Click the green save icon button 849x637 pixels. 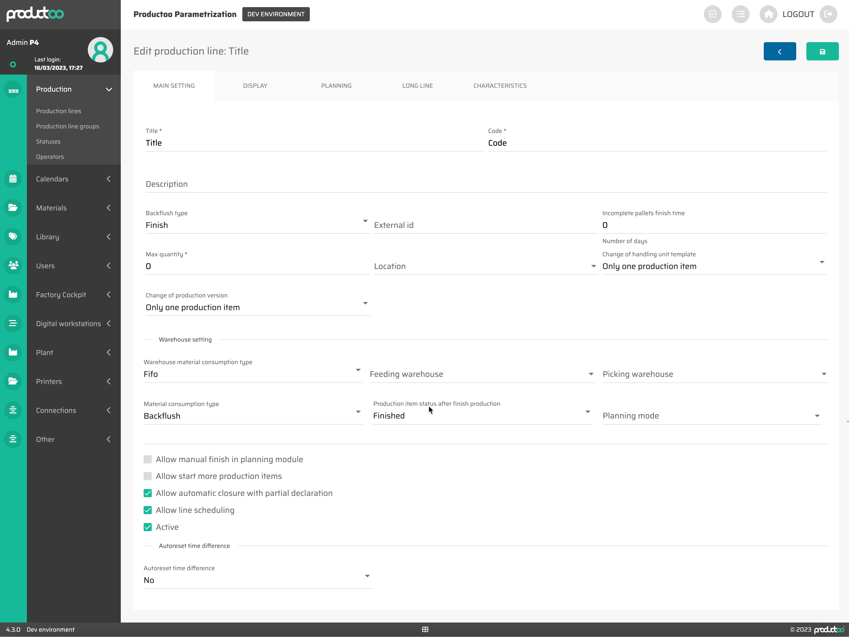pyautogui.click(x=822, y=52)
